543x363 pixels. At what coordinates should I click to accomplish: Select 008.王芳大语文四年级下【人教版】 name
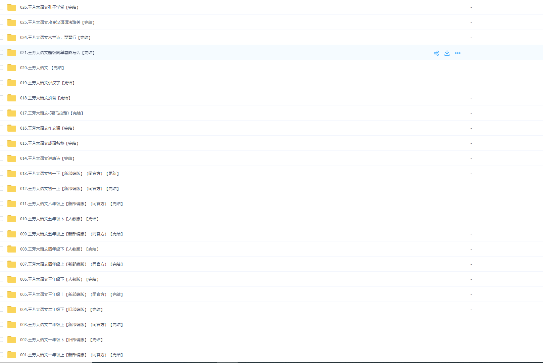pyautogui.click(x=59, y=249)
